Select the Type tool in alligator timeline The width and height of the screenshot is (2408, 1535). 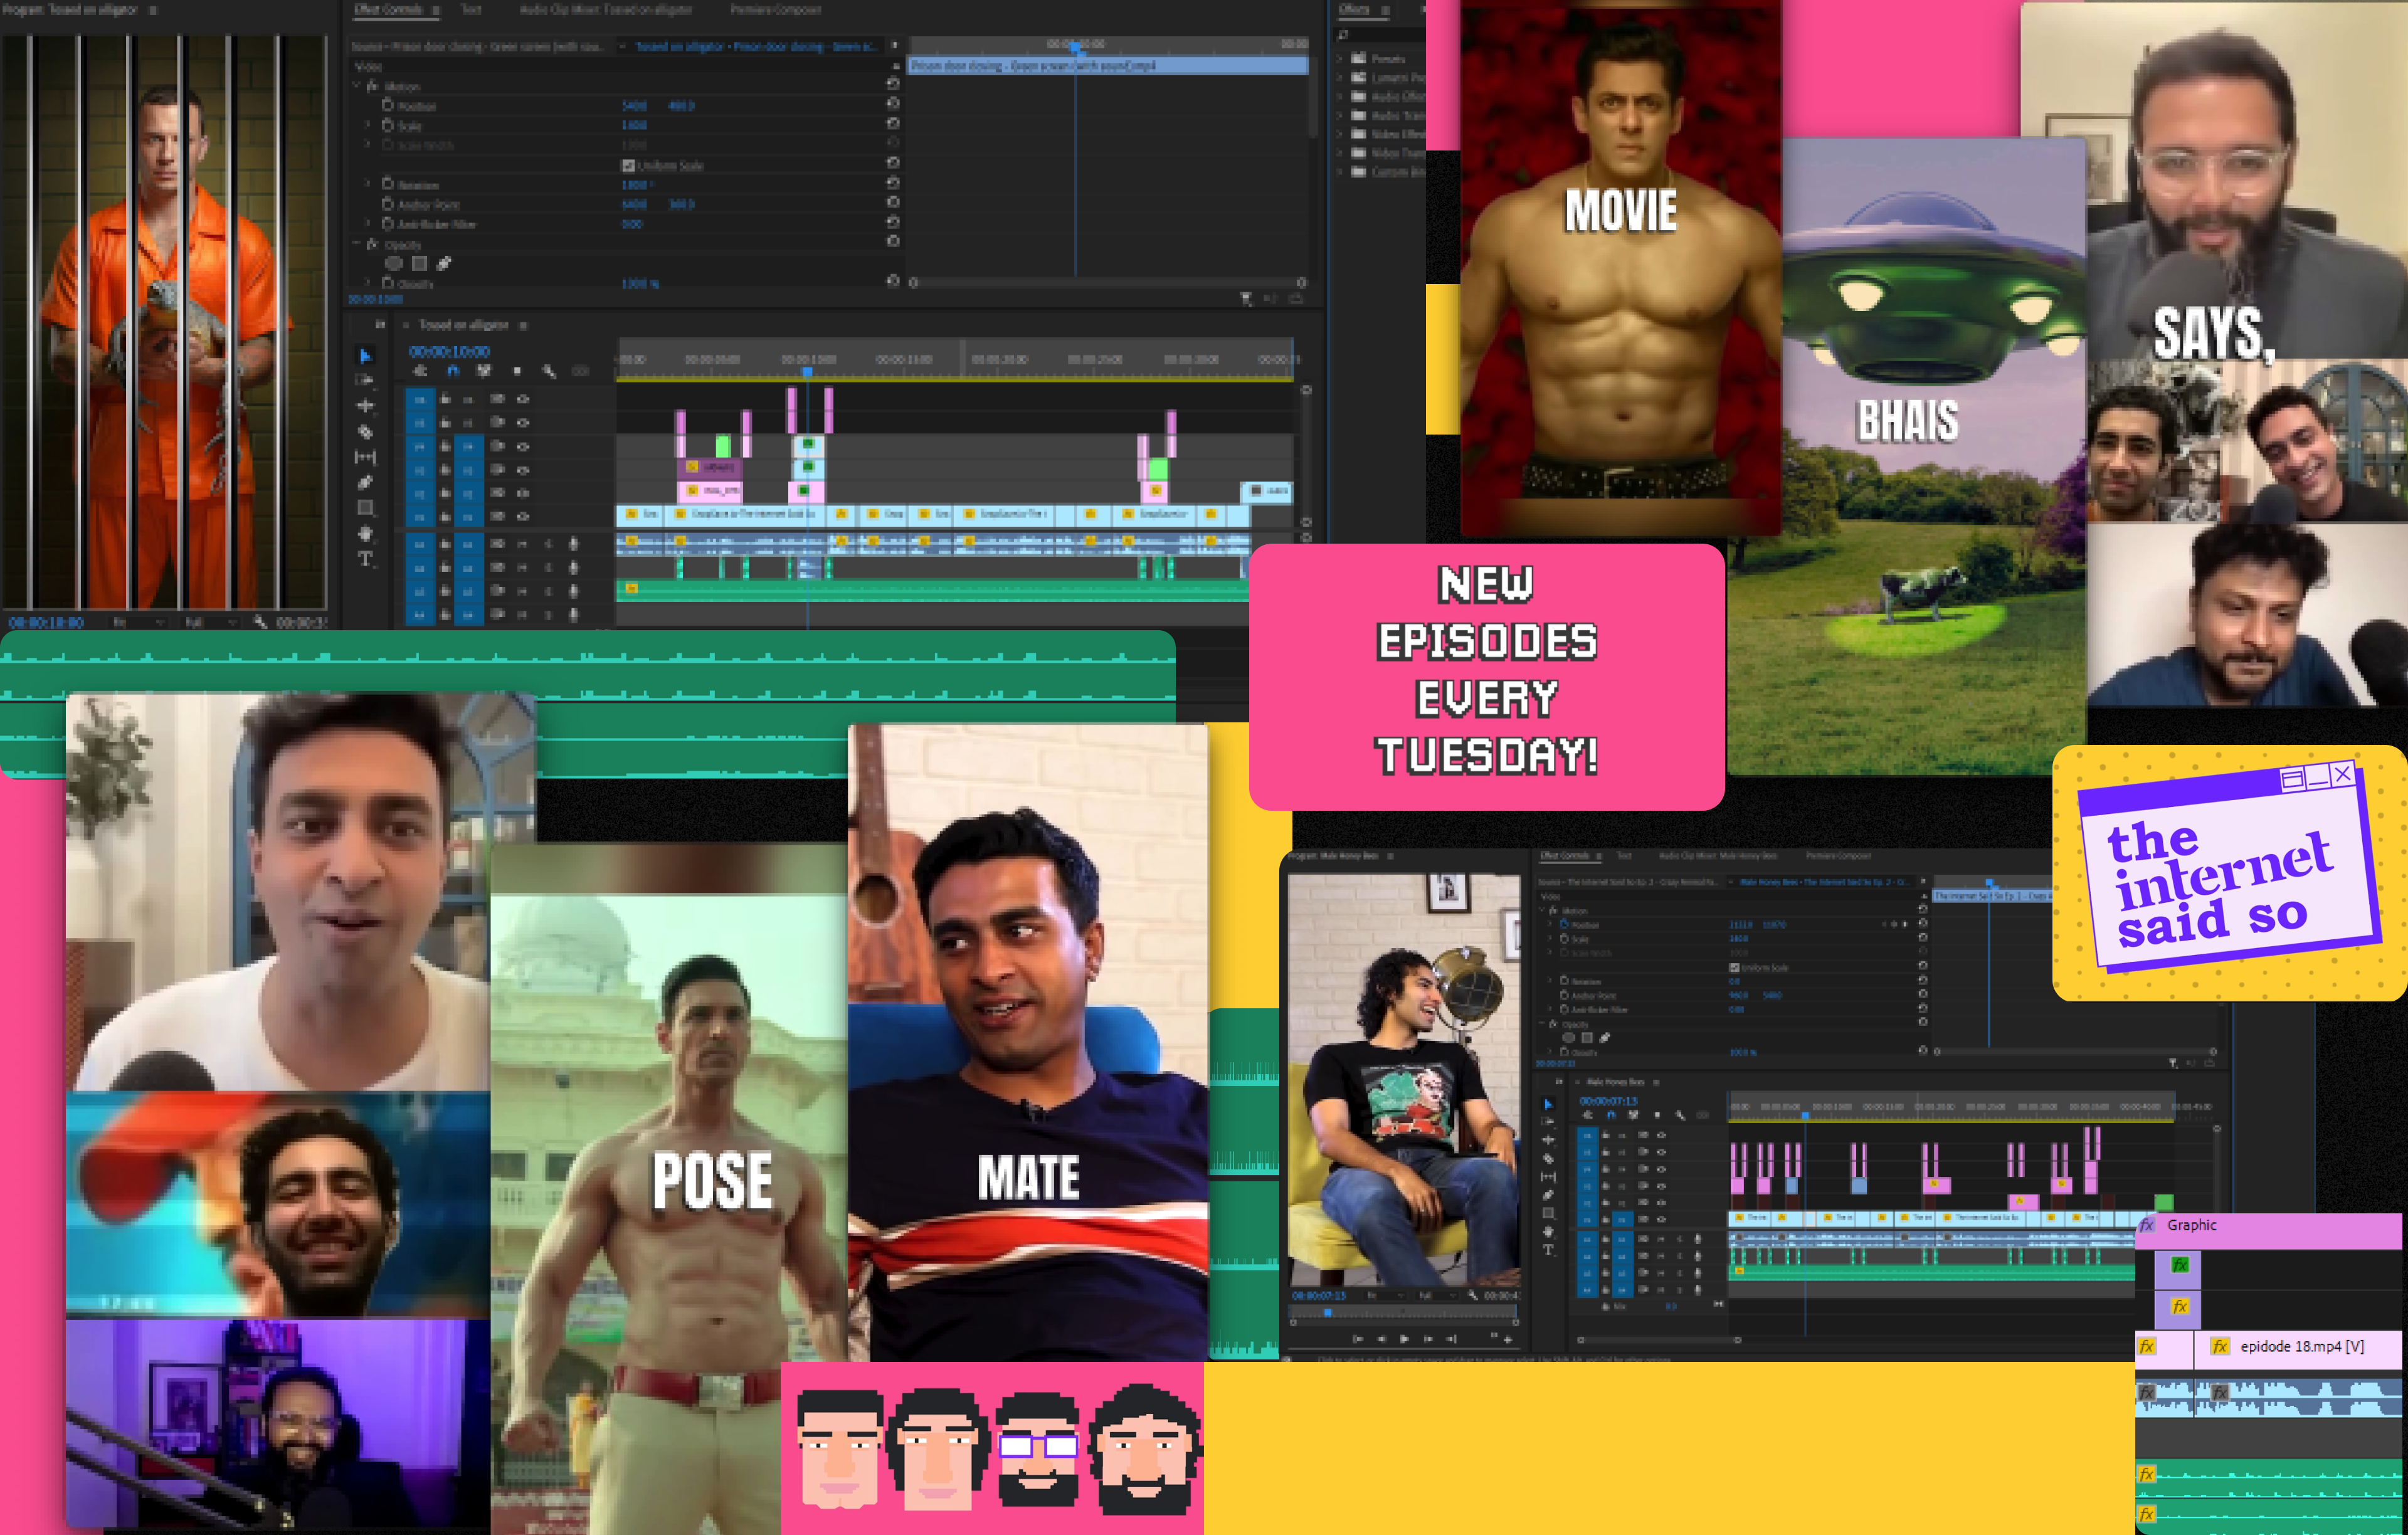point(365,559)
